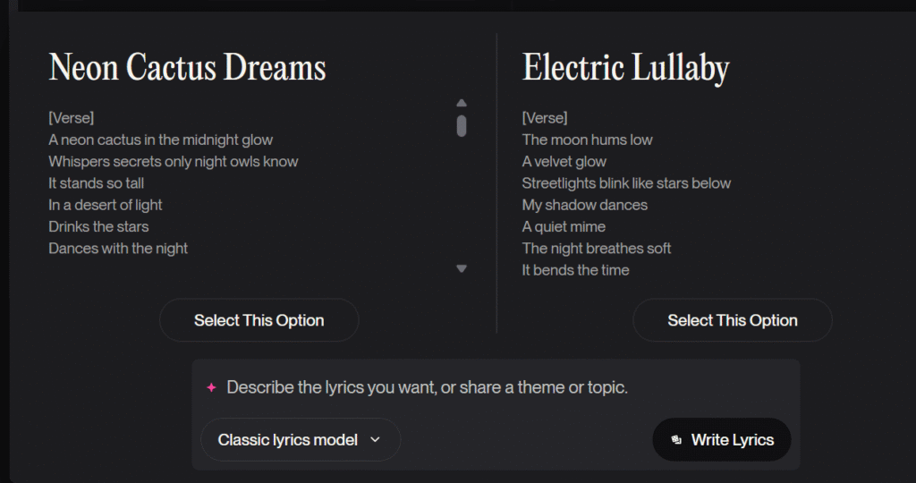Open the Classic lyrics model selector
The image size is (916, 483).
coord(300,440)
